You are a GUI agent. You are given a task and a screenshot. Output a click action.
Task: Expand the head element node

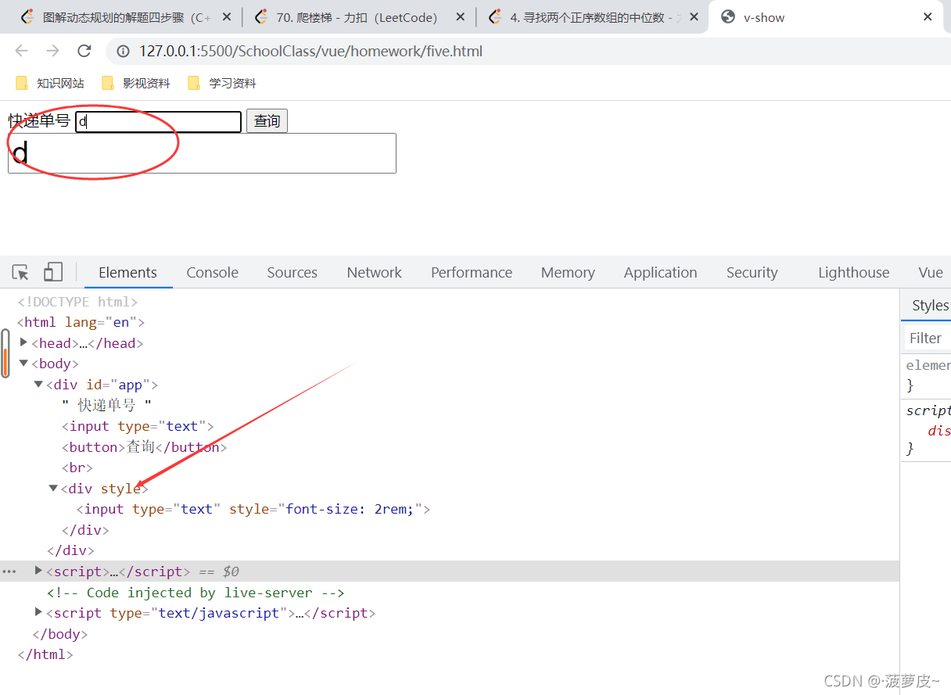(x=23, y=342)
